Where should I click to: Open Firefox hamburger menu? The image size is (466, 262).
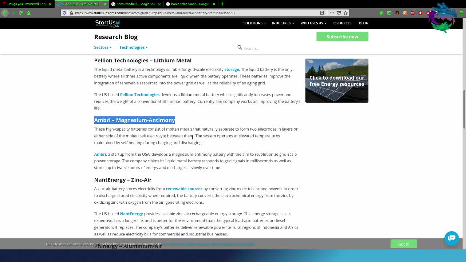[x=461, y=13]
